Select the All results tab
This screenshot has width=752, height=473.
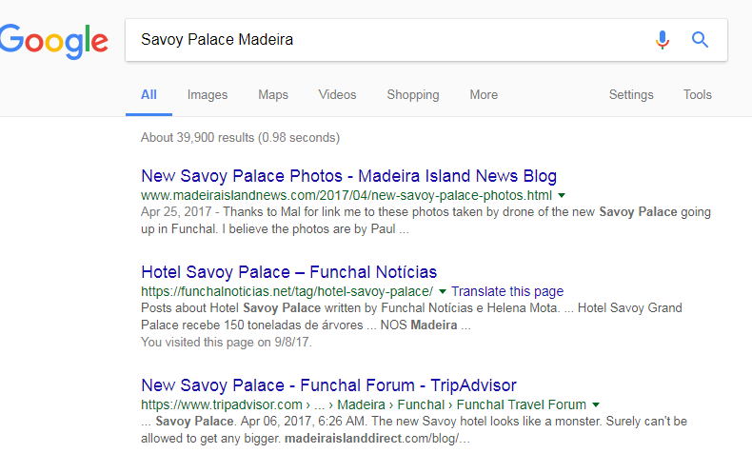[x=148, y=95]
